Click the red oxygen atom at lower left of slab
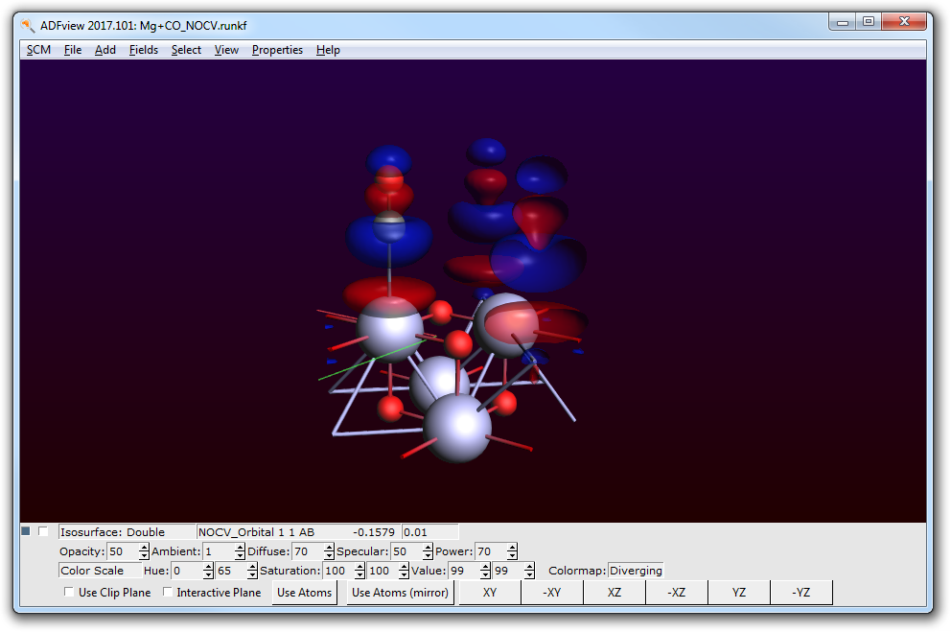Screen dimensions: 951x632 tap(390, 408)
